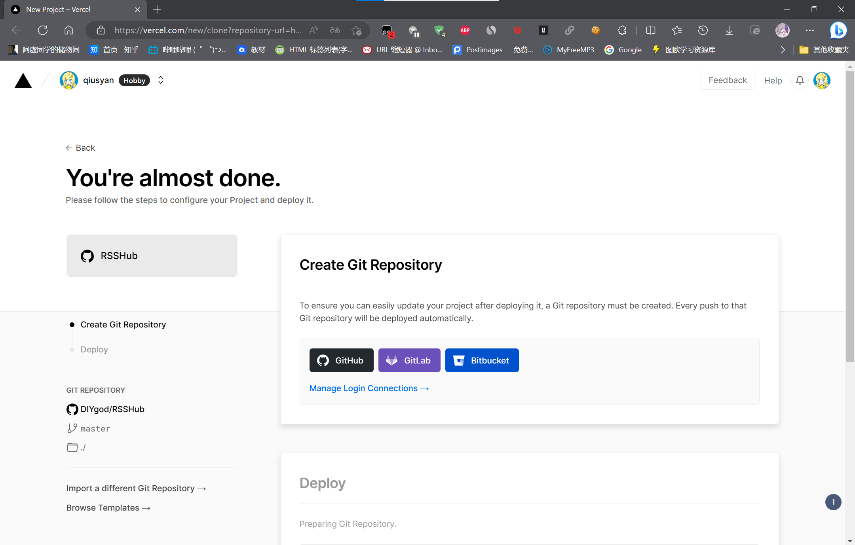855x545 pixels.
Task: Open browser profile avatar
Action: click(x=783, y=30)
